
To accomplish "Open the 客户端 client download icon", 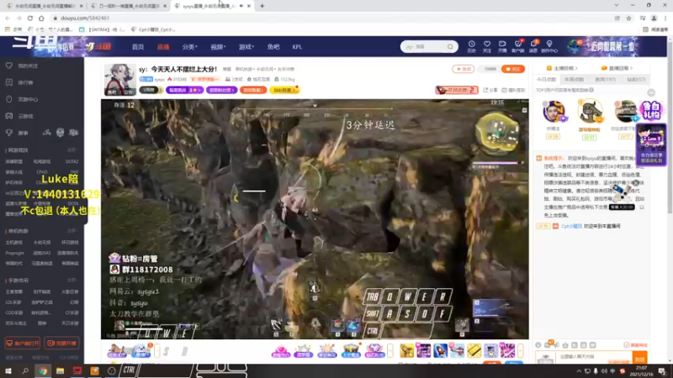I will (518, 46).
